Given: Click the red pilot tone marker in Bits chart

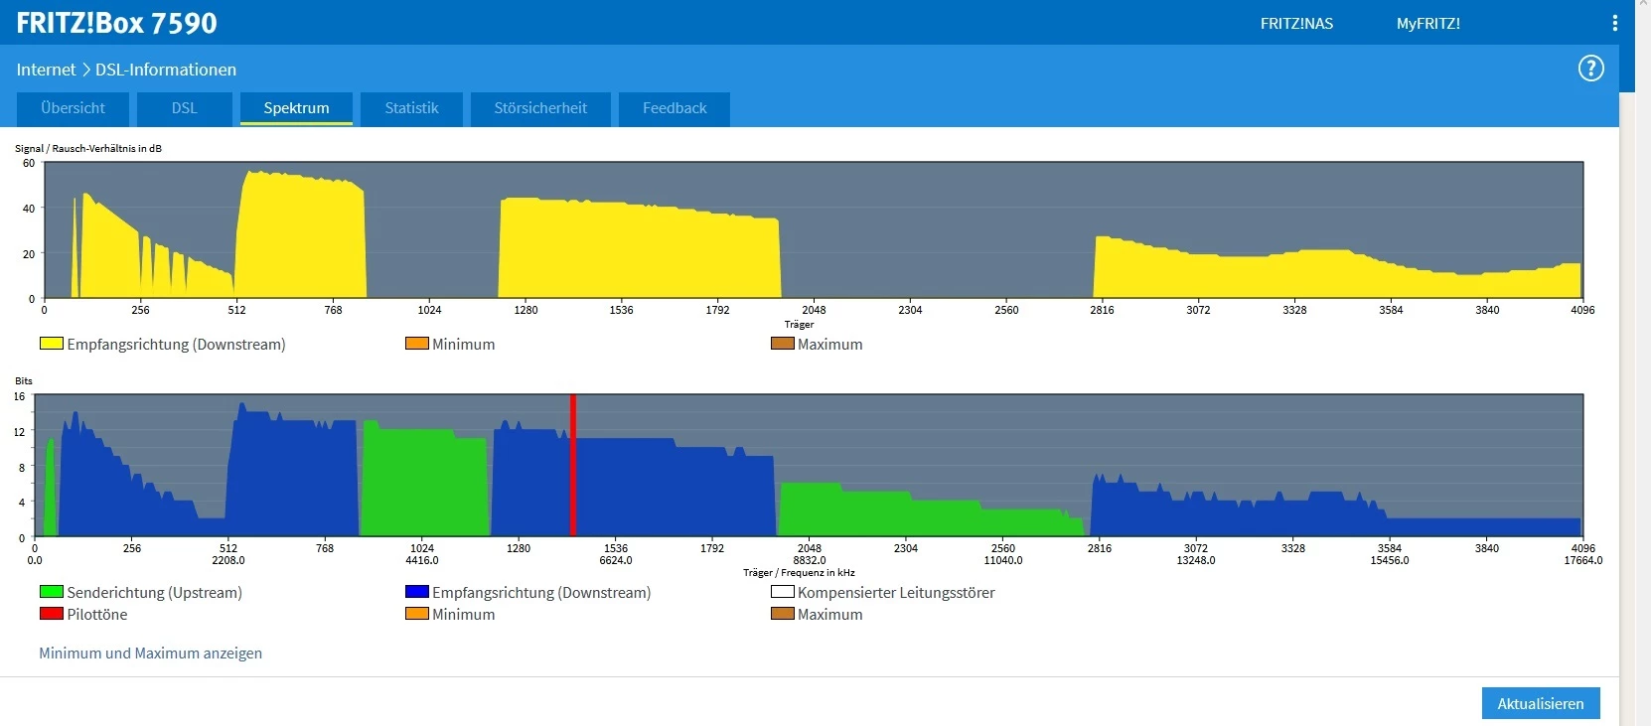Looking at the screenshot, I should (x=573, y=465).
